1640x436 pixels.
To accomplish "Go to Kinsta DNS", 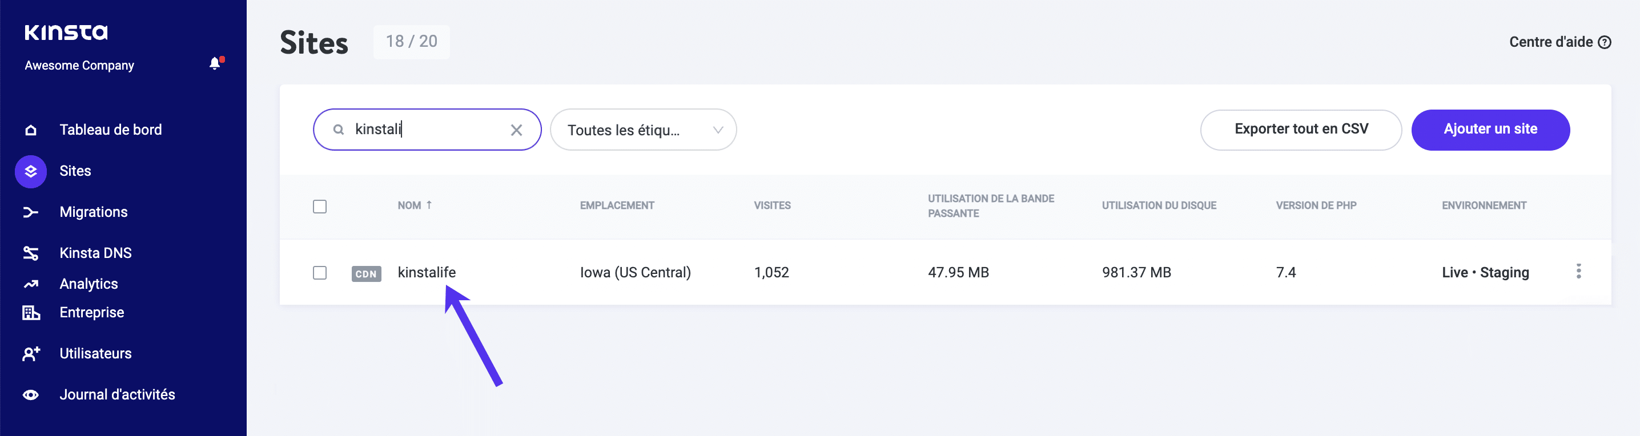I will pos(96,252).
